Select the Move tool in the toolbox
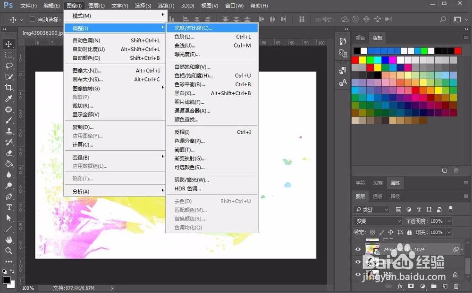Screen dimensions: 472x293 [x=8, y=44]
